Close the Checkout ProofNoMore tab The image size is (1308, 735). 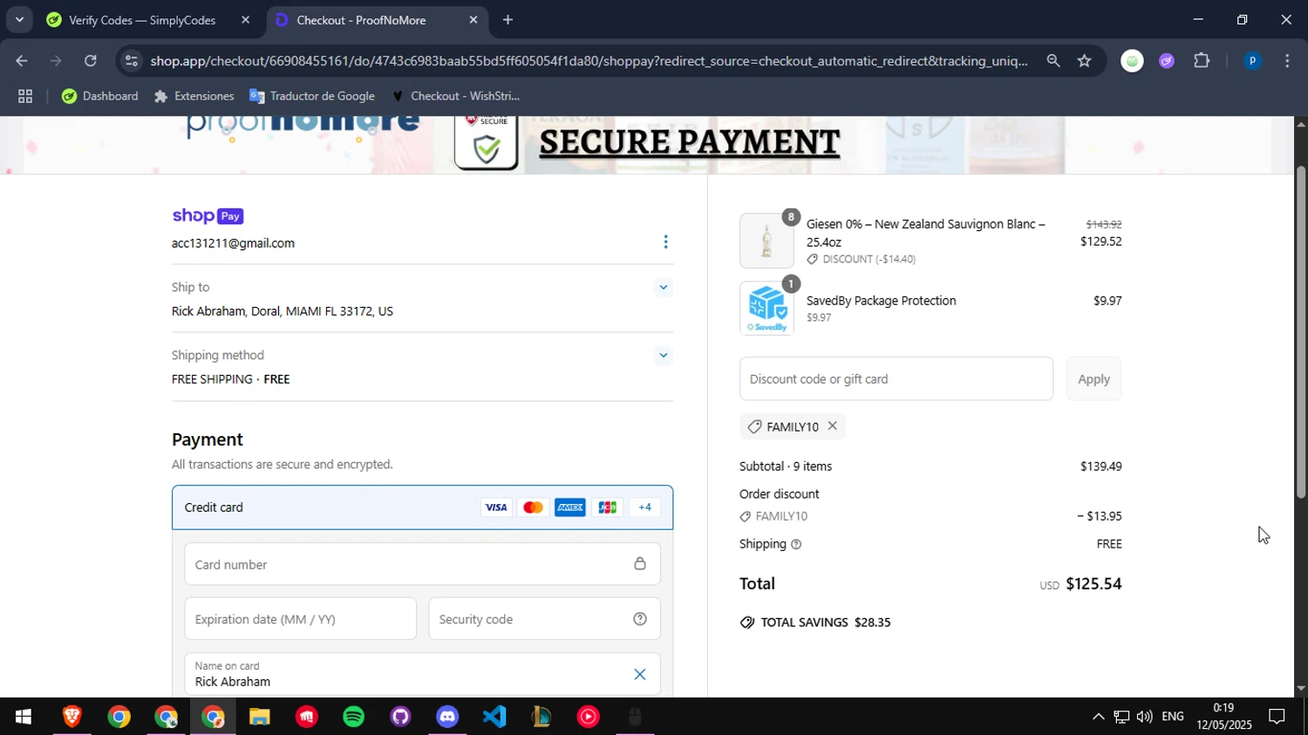tap(473, 20)
